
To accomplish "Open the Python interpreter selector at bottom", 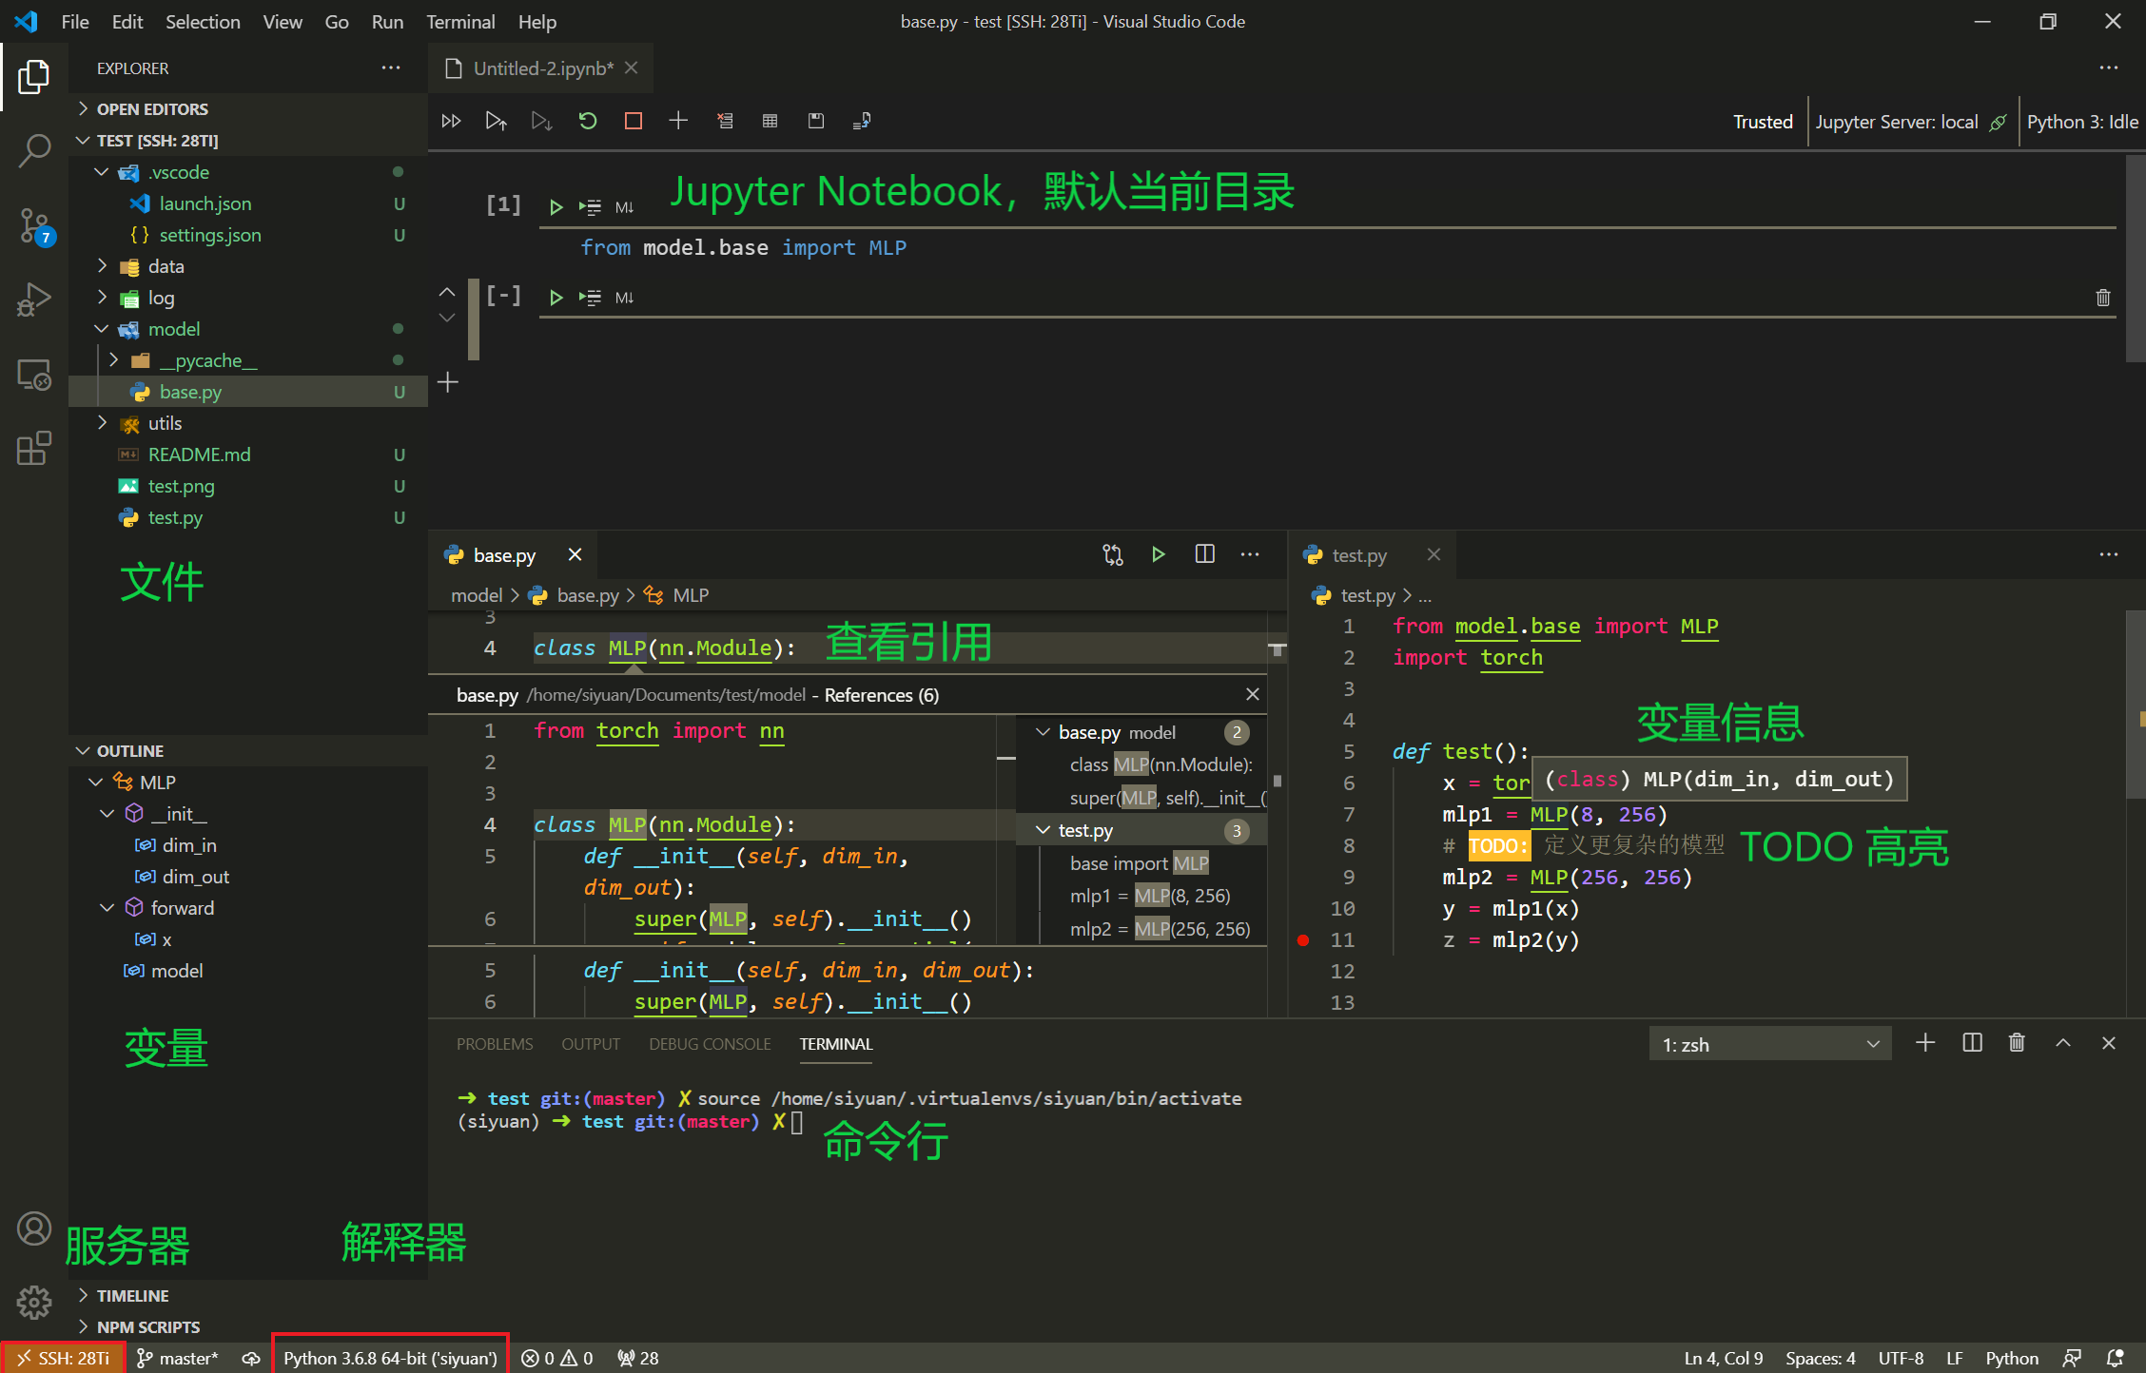I will [389, 1356].
